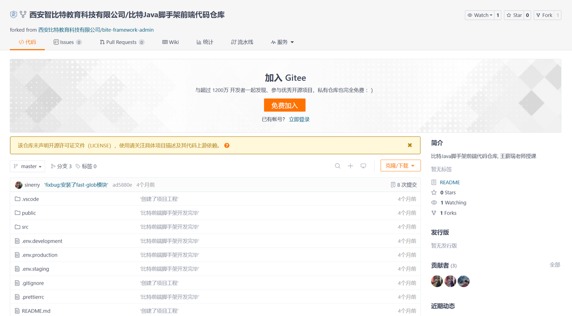Click sinerry's commit author avatar

[18, 185]
